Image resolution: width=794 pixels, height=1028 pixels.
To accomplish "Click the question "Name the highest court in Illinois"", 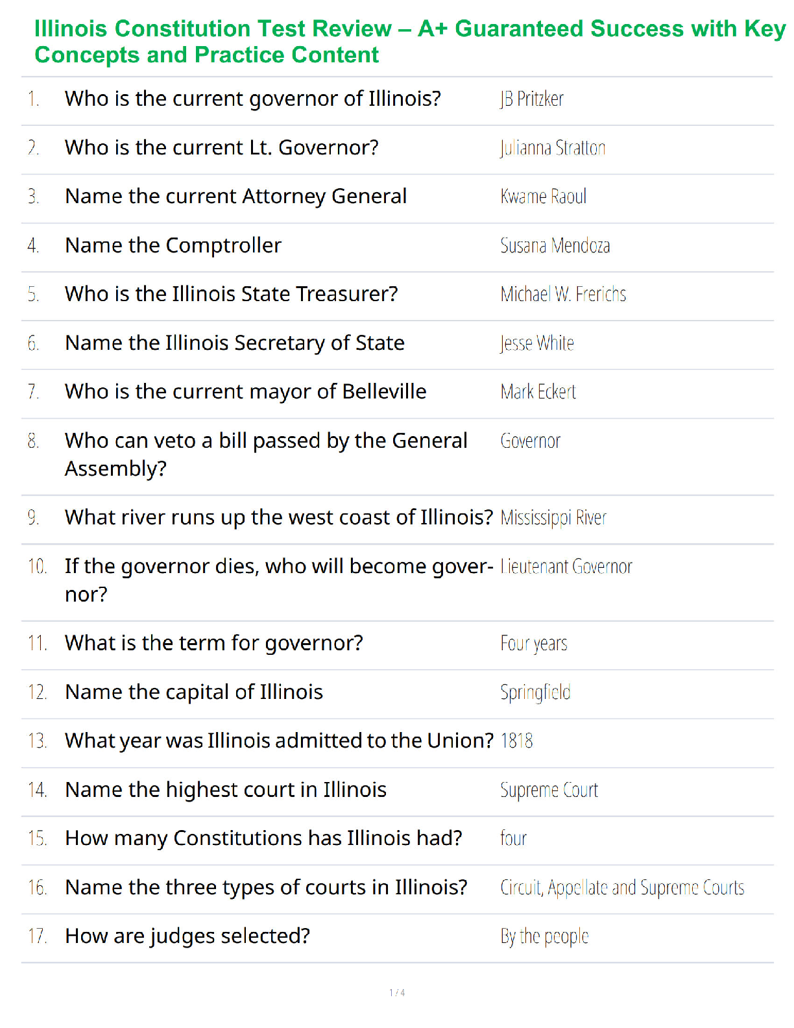I will click(226, 790).
